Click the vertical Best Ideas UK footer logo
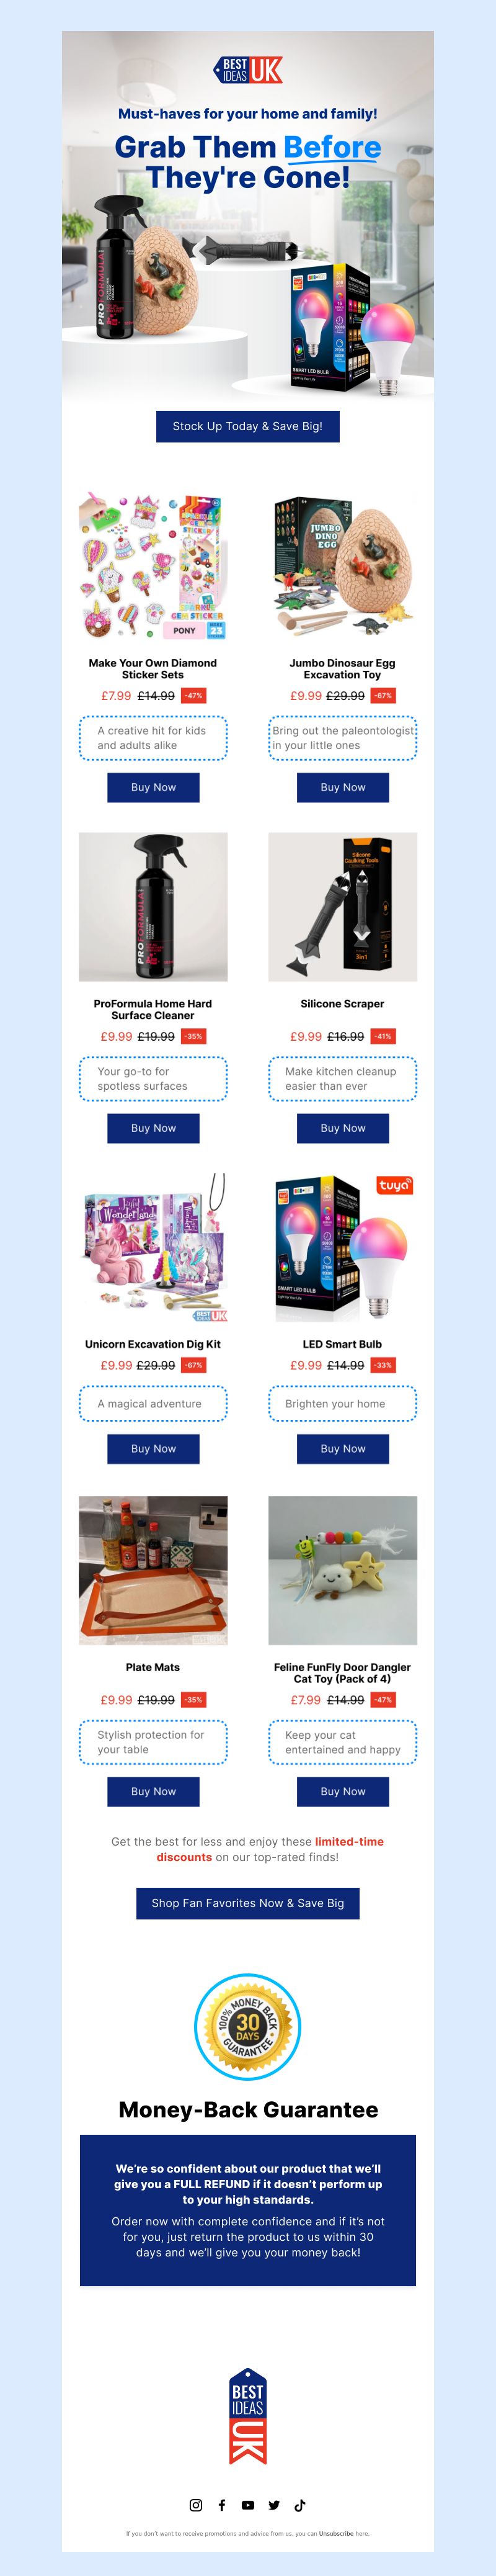 [x=248, y=2417]
